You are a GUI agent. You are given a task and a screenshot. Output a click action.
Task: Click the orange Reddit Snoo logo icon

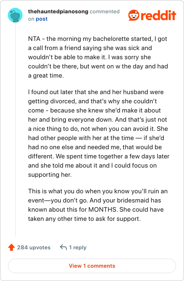pos(134,15)
